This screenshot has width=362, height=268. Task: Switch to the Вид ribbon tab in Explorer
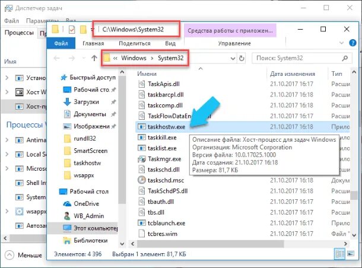[x=170, y=43]
